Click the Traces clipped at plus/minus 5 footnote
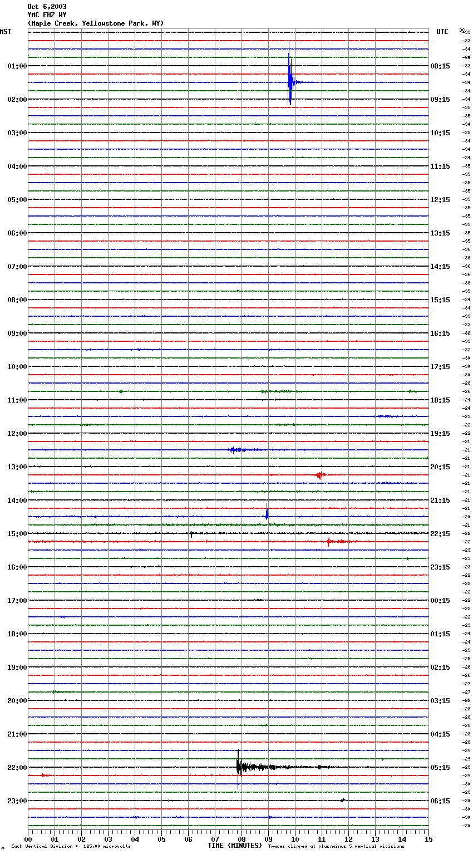This screenshot has height=854, width=473. pos(336,847)
